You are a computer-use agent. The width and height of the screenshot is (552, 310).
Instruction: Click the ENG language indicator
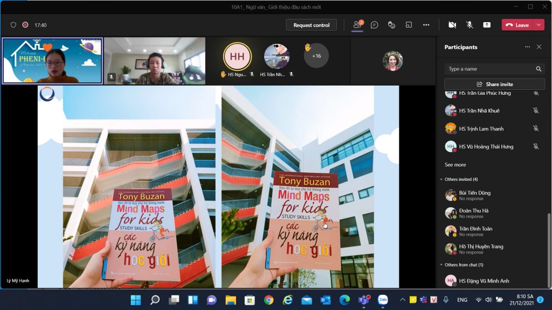[462, 300]
